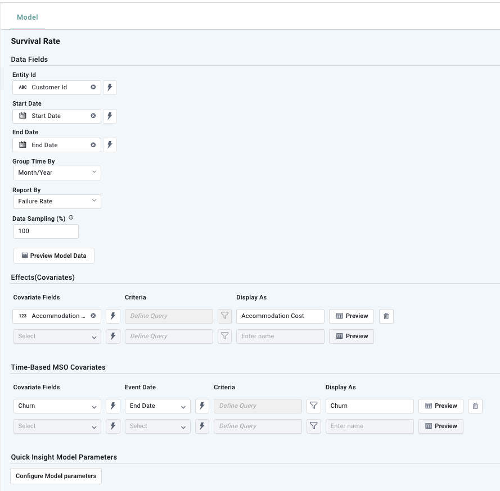
Task: Switch to the Model tab
Action: click(28, 17)
